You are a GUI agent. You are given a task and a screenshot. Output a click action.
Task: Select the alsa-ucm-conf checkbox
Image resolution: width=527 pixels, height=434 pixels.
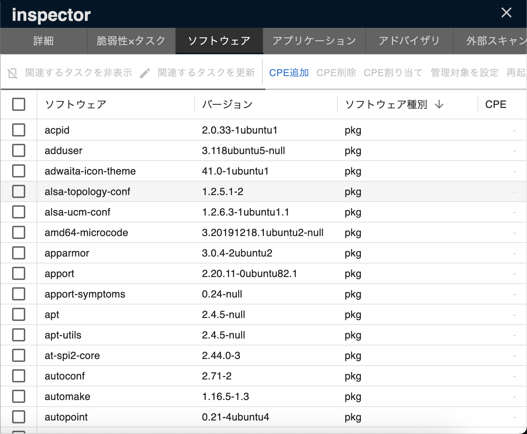coord(19,212)
